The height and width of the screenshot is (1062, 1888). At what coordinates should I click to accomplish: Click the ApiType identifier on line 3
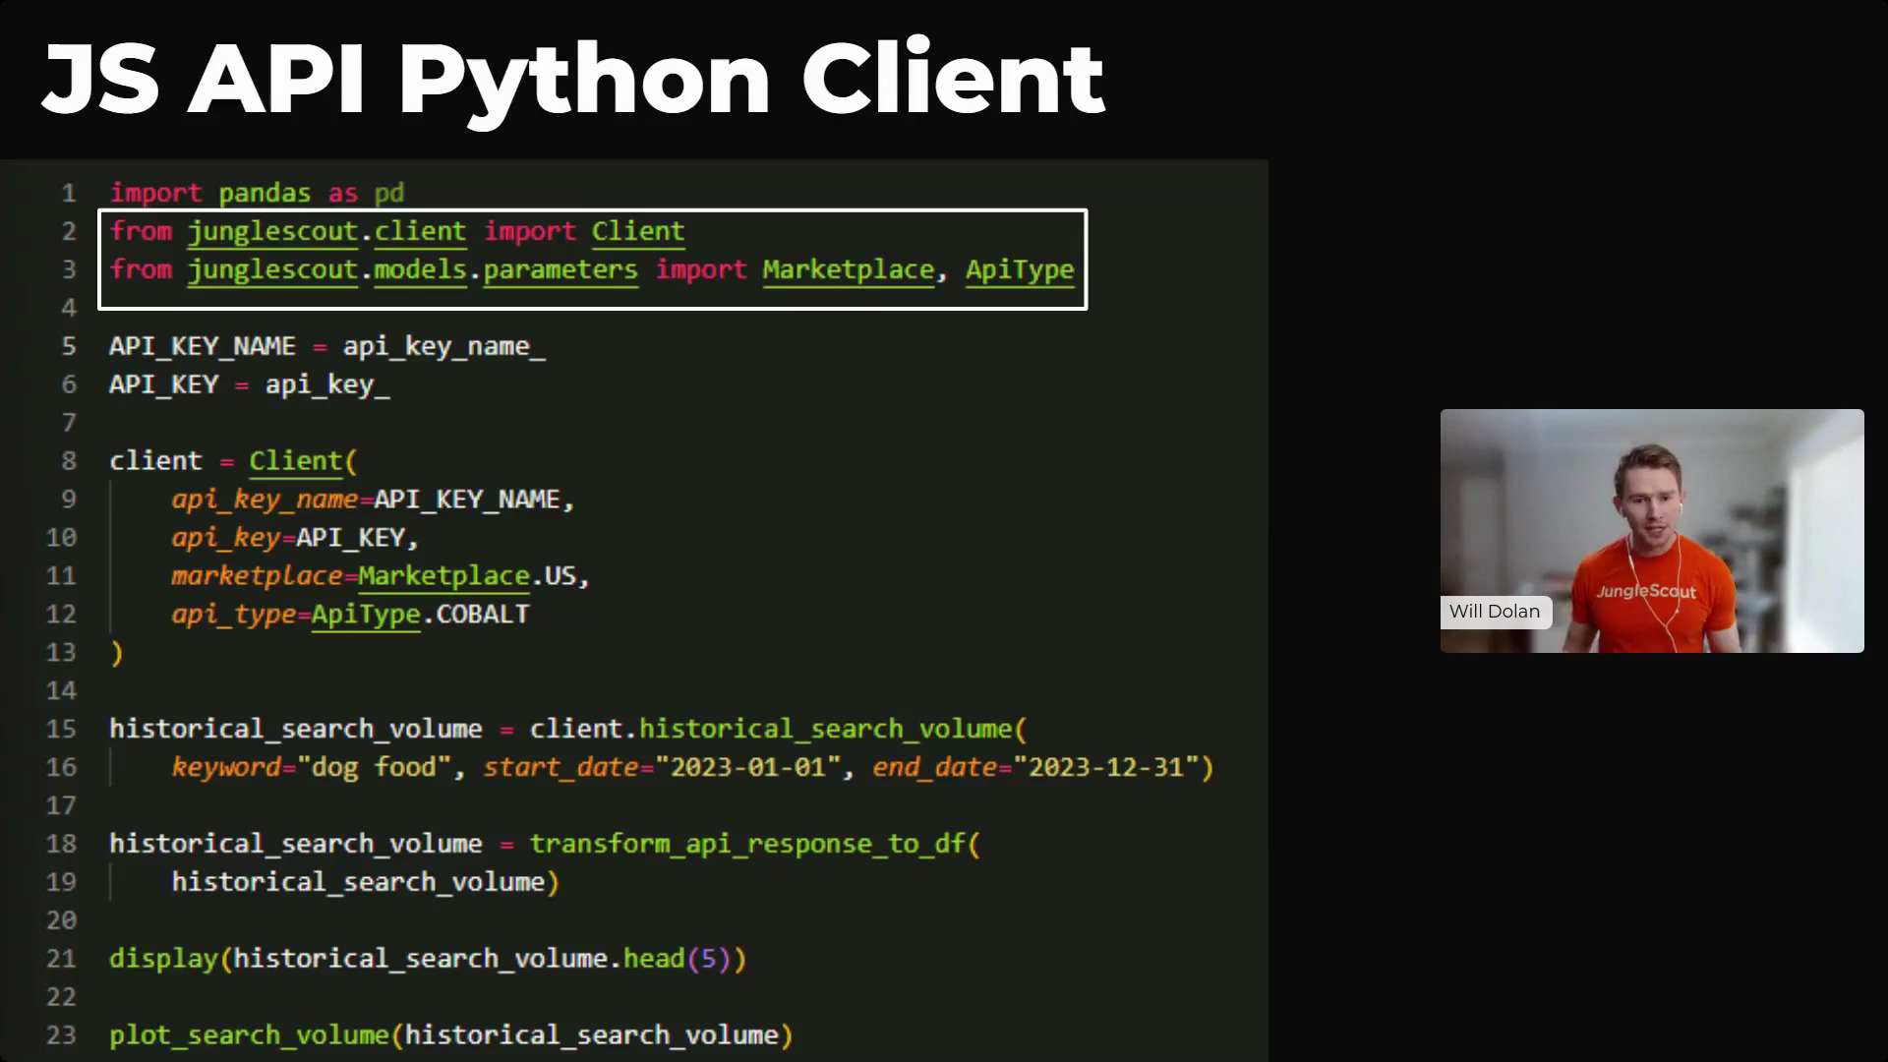pyautogui.click(x=1020, y=269)
